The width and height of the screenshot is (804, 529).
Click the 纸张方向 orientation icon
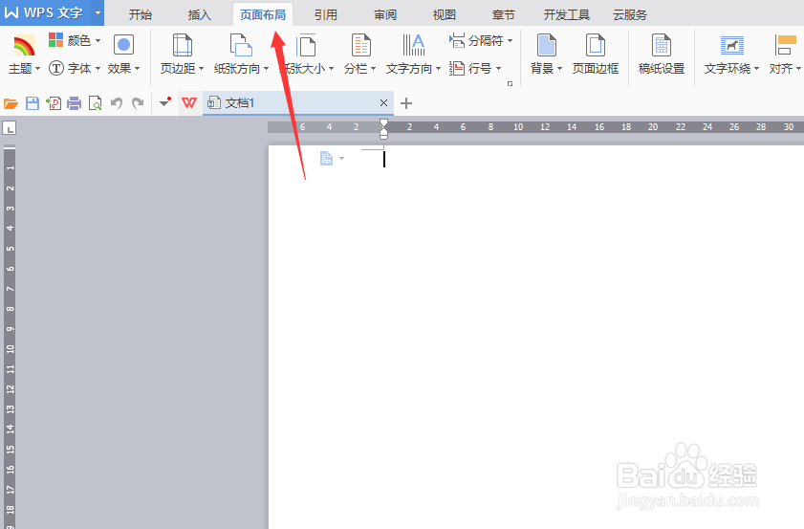241,45
